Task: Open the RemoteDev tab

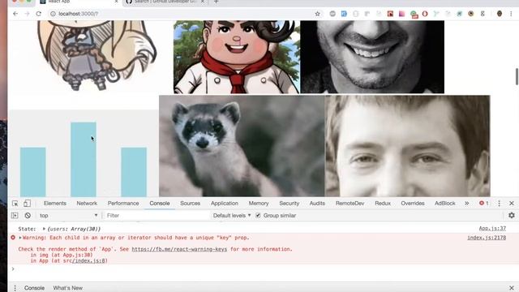Action: click(350, 204)
